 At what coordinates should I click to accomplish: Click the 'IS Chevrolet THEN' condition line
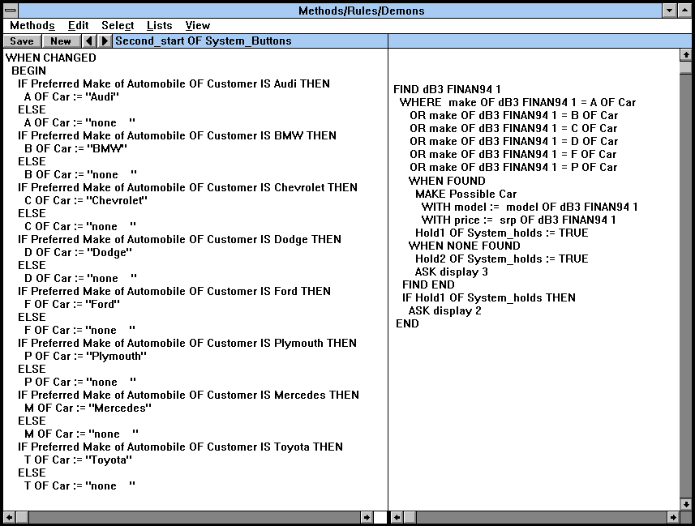click(x=187, y=187)
